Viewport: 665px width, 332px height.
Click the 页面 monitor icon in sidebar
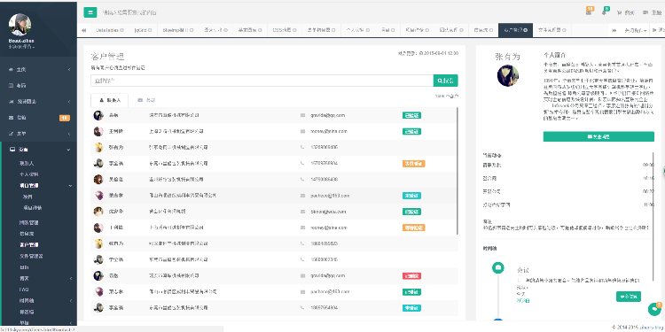point(12,150)
